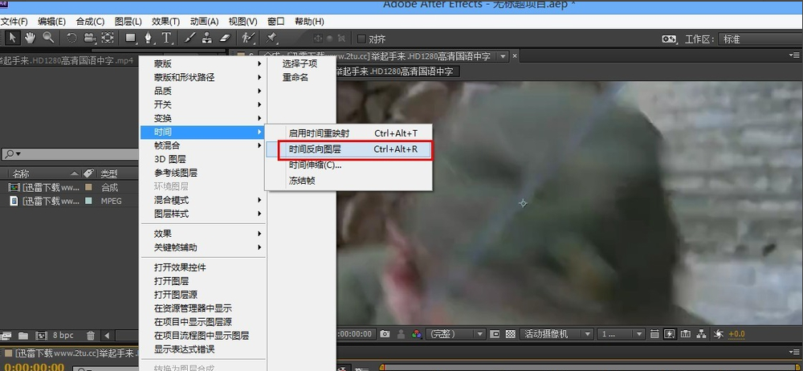
Task: Select the Horizontal Type tool
Action: (166, 38)
